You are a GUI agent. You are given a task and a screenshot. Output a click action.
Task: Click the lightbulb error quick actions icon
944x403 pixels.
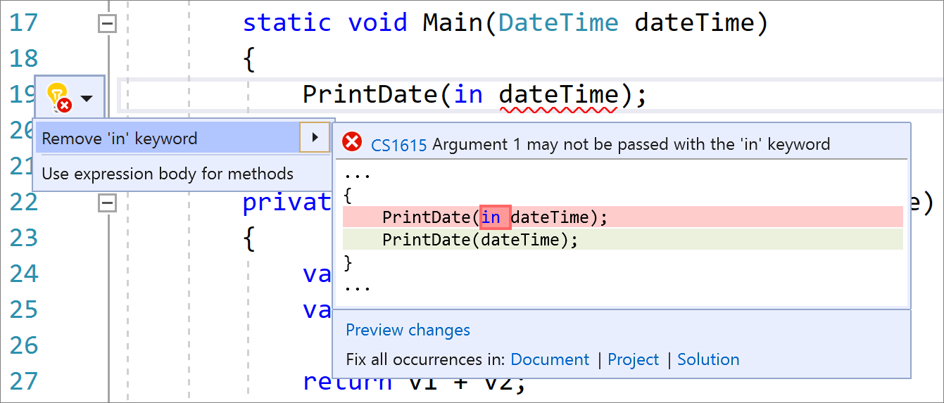tap(58, 97)
